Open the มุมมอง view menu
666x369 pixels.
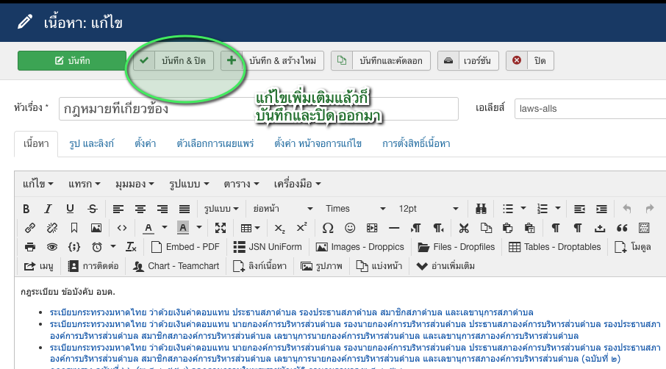pyautogui.click(x=135, y=184)
